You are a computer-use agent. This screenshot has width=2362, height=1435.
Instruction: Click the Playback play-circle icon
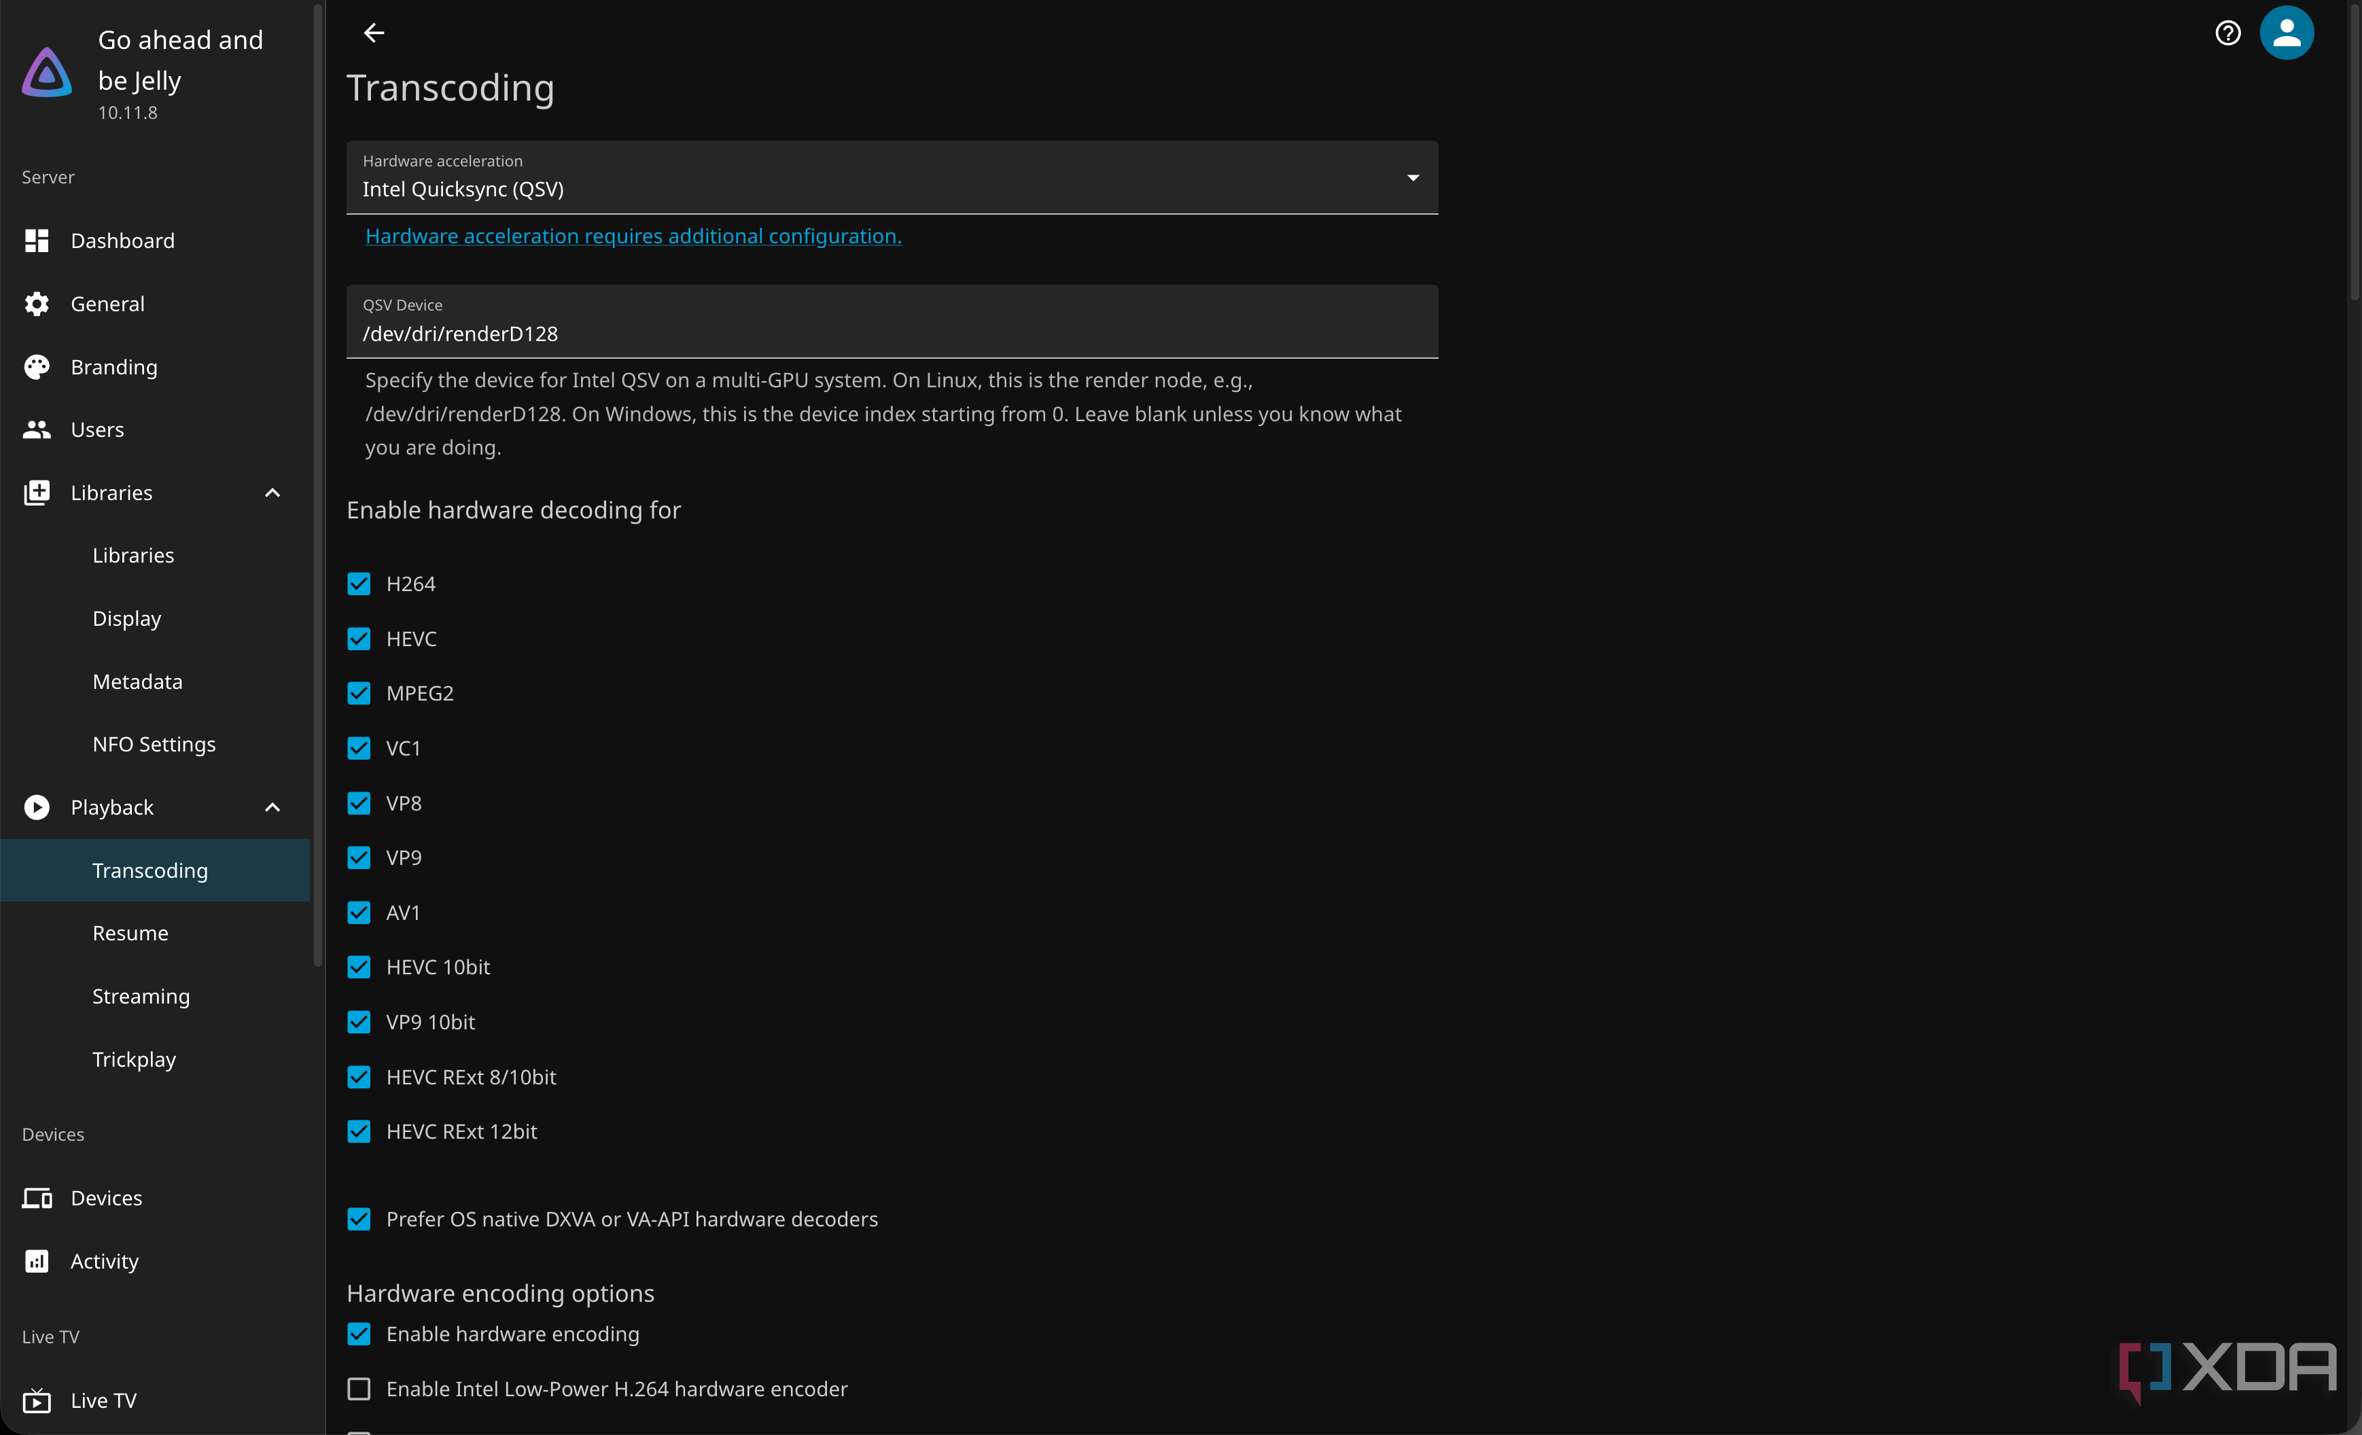pos(37,807)
